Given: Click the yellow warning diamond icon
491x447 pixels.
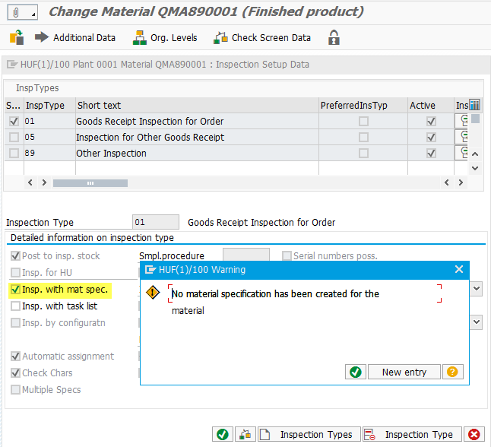Looking at the screenshot, I should pyautogui.click(x=153, y=293).
